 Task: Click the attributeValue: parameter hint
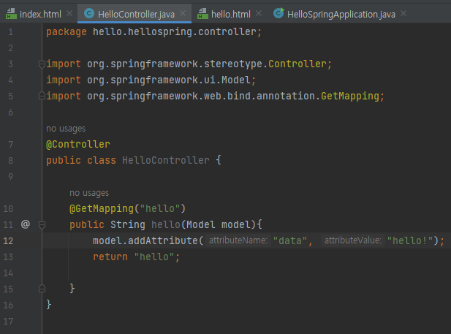(x=353, y=240)
